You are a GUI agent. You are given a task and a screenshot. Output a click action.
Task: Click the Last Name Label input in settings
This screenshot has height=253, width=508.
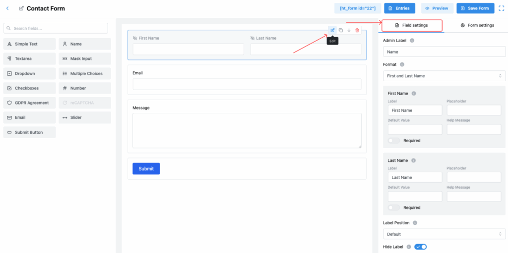pos(415,177)
